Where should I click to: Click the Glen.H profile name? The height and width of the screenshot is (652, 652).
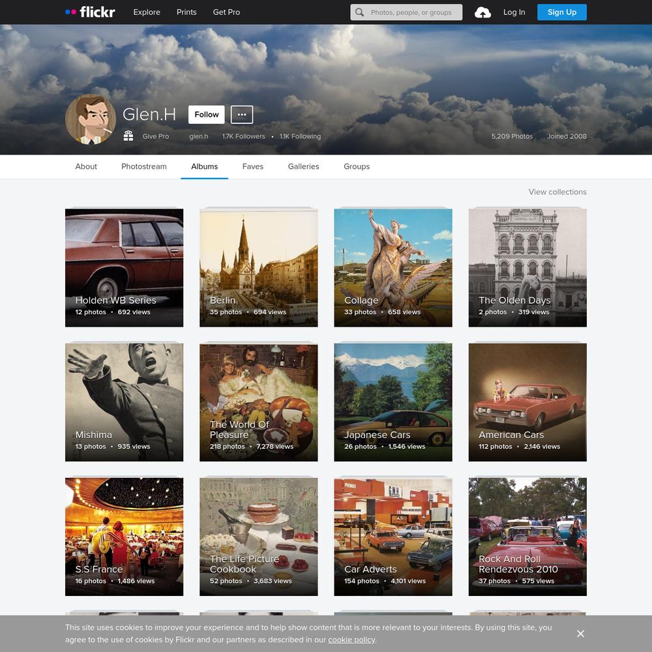(149, 114)
